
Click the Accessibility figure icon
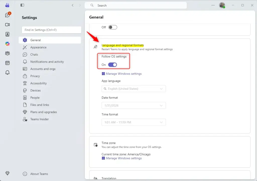pyautogui.click(x=25, y=83)
